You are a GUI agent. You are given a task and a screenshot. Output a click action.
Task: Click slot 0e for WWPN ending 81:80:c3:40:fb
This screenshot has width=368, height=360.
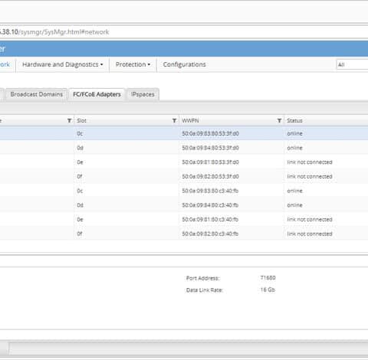(x=80, y=219)
